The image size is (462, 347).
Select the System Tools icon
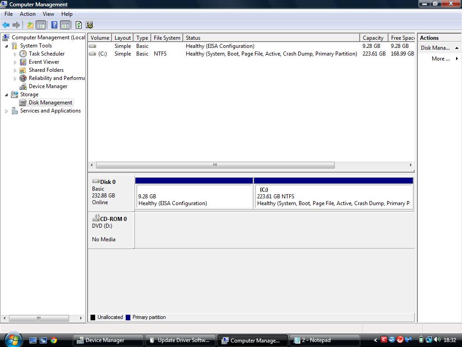click(14, 46)
